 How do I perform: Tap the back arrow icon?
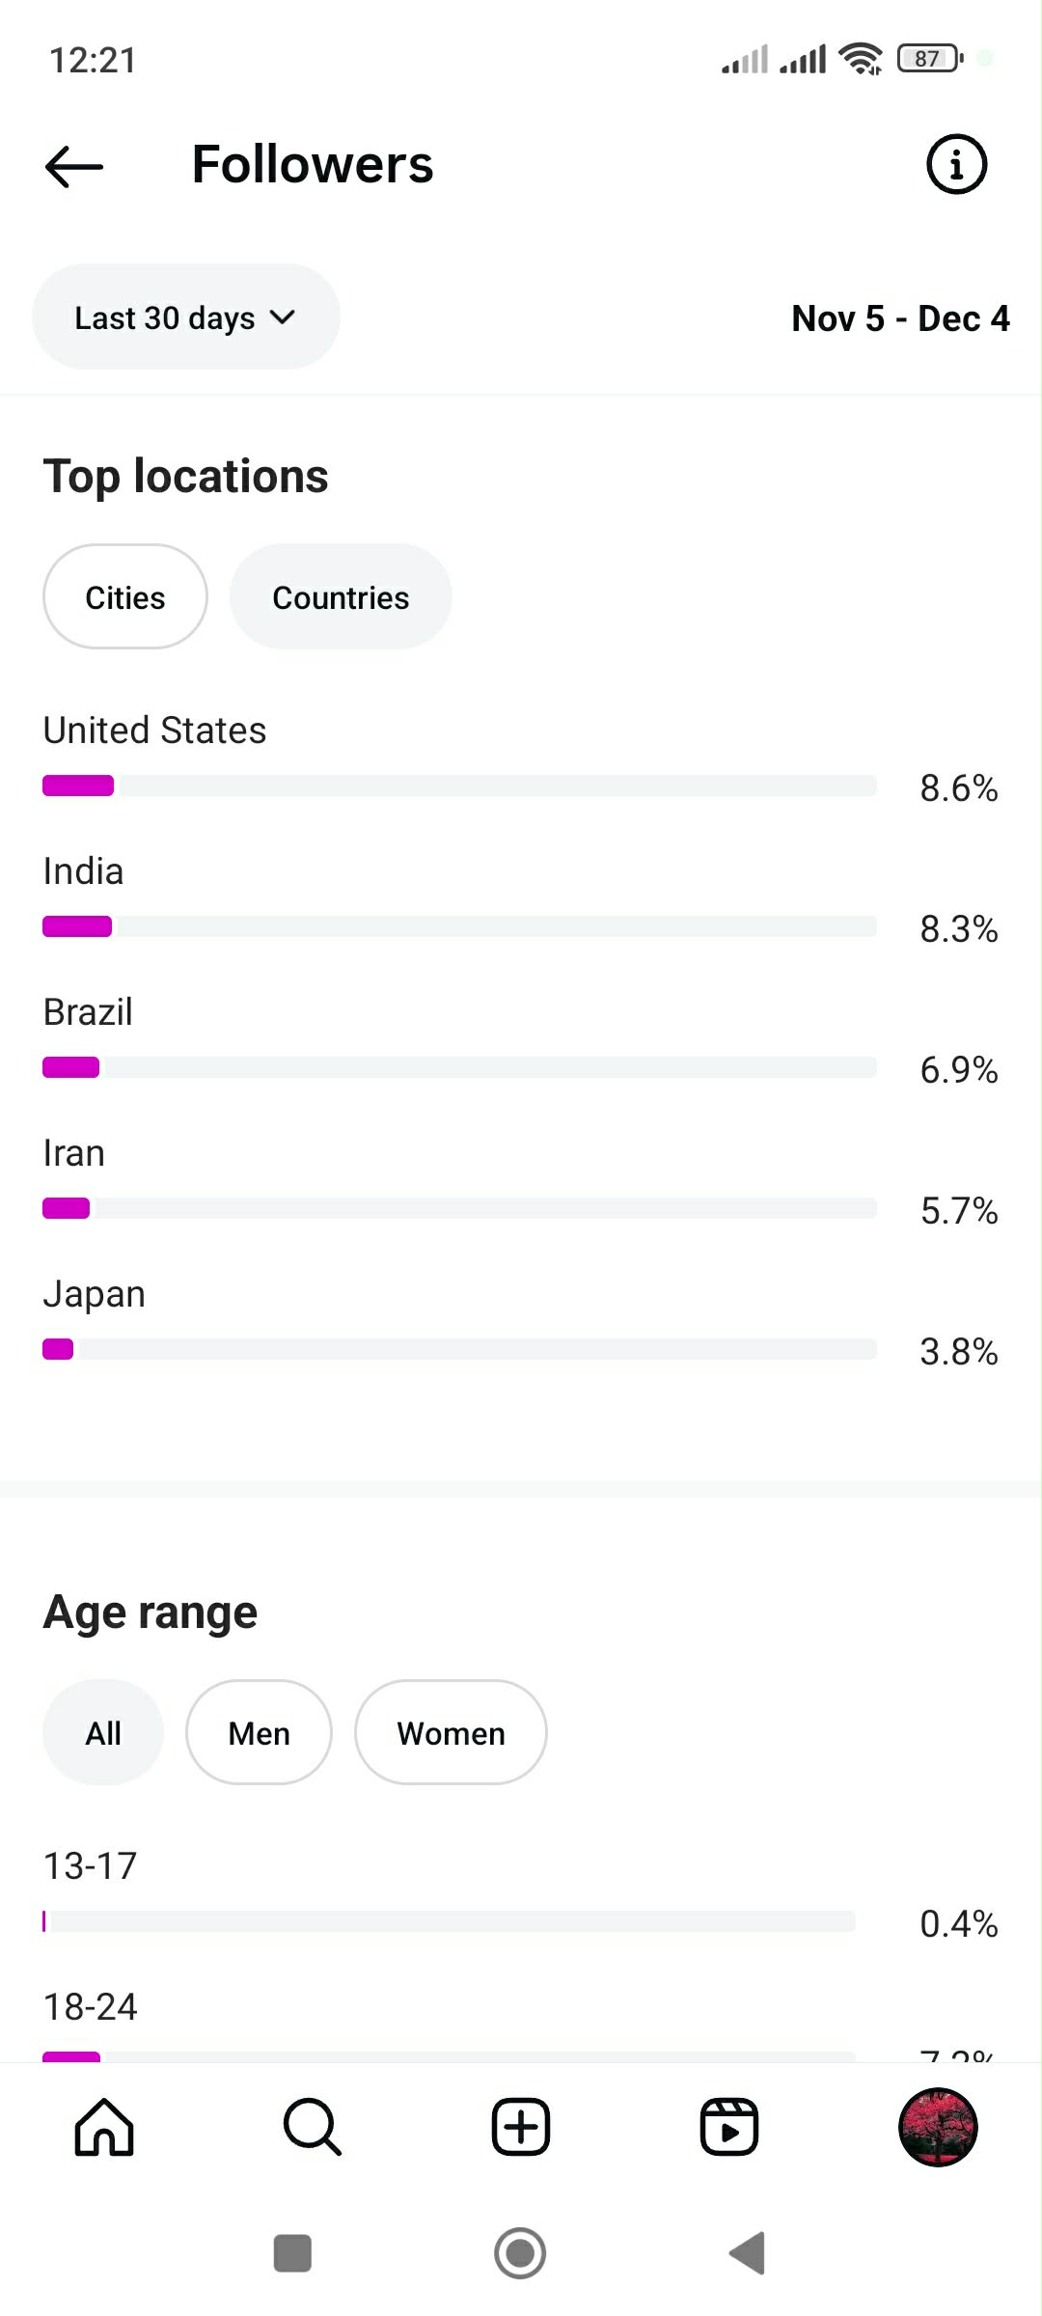click(x=74, y=166)
